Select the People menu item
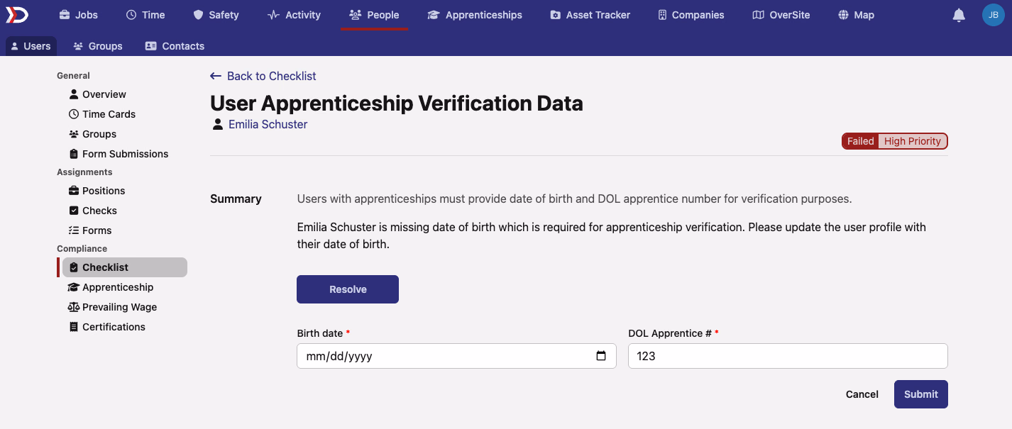Viewport: 1012px width, 429px height. point(374,15)
